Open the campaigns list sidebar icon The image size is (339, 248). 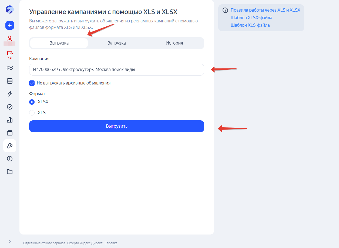(10, 81)
